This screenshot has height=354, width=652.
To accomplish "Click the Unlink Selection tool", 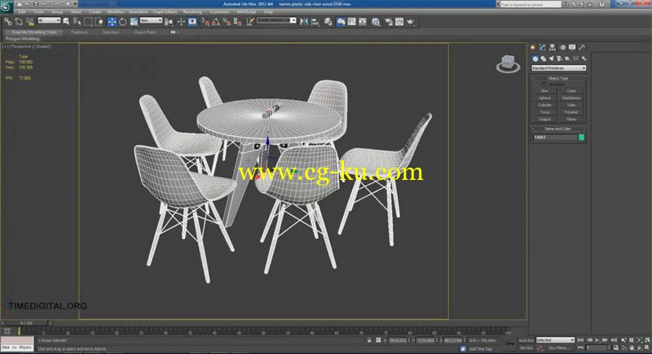I will pos(19,22).
